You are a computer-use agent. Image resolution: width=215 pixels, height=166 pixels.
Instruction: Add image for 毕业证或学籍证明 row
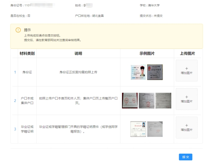pyautogui.click(x=186, y=127)
